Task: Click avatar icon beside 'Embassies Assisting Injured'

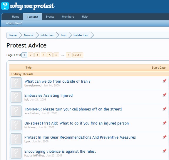Action: (16, 97)
